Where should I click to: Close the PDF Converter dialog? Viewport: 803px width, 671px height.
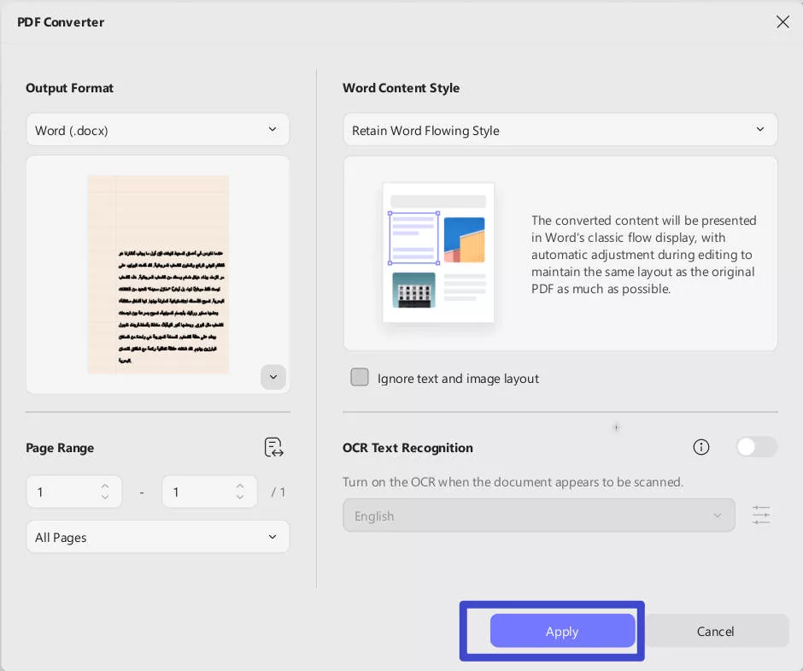(782, 21)
